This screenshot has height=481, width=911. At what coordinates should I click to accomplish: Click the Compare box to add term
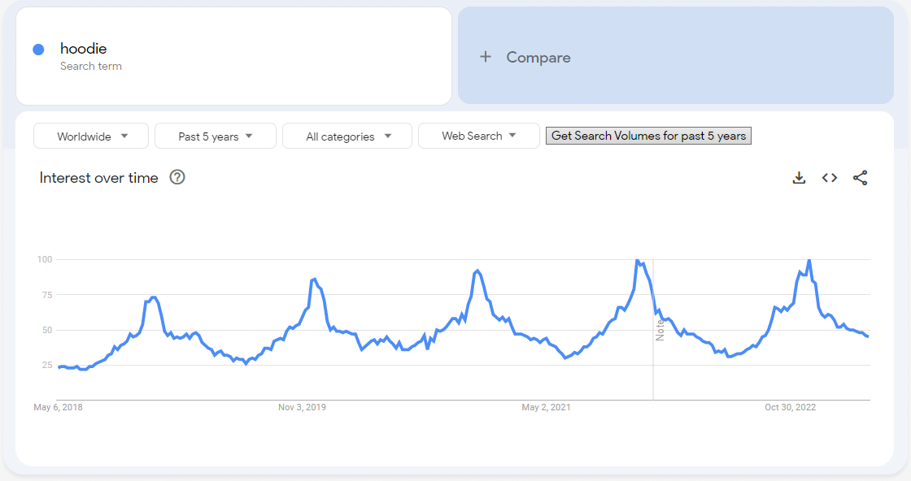[676, 56]
